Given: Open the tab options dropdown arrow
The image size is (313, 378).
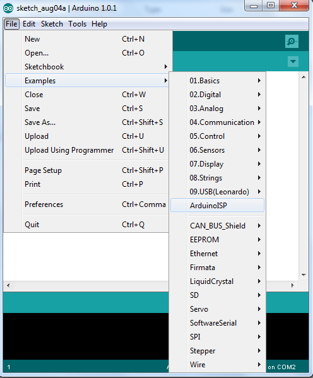Looking at the screenshot, I should pos(293,61).
